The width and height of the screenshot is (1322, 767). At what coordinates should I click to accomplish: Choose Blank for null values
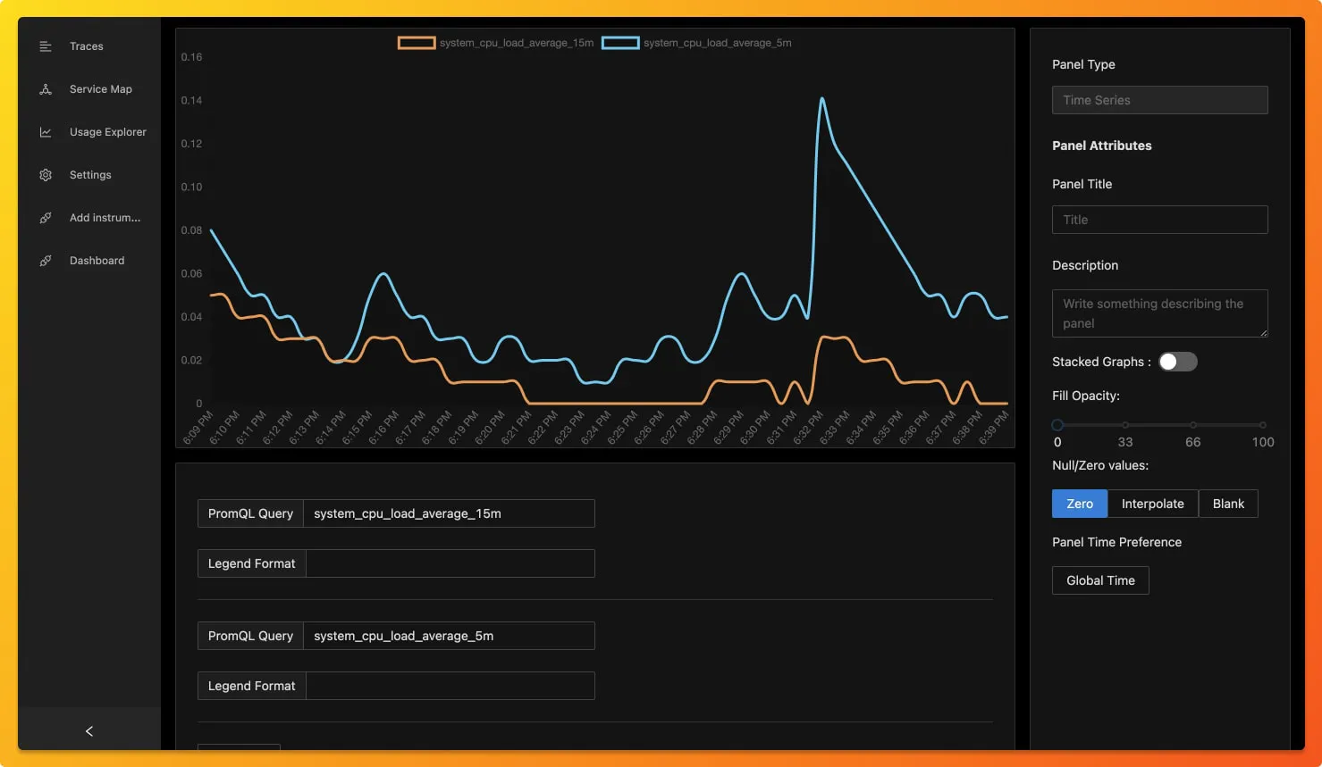click(1228, 504)
